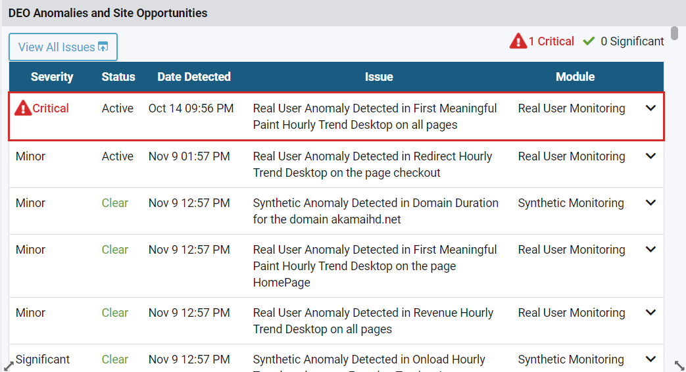686x372 pixels.
Task: Click the DEO Anomalies and Site Opportunities title
Action: tap(108, 13)
